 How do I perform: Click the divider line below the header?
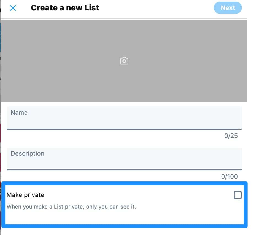[x=124, y=18]
